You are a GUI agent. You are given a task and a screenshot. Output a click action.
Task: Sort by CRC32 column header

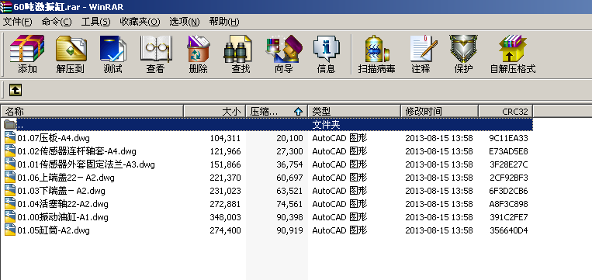point(506,112)
